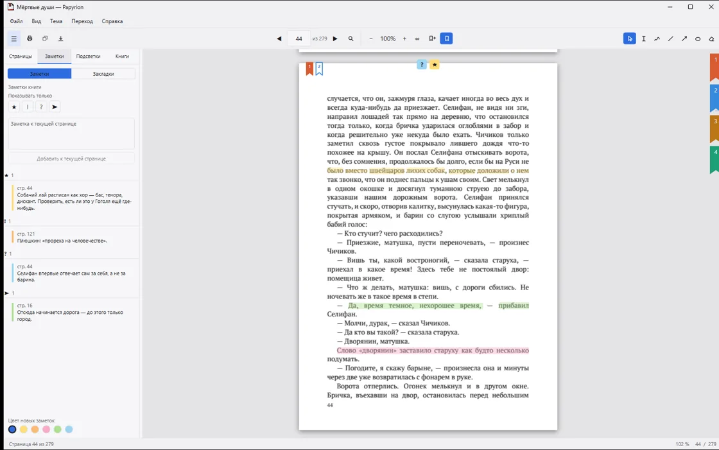Select the text cursor tool
This screenshot has width=719, height=450.
tap(644, 39)
